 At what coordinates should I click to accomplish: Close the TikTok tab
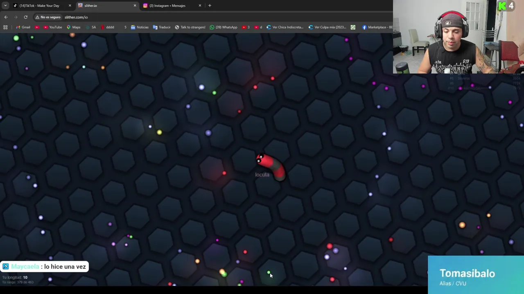click(x=70, y=6)
